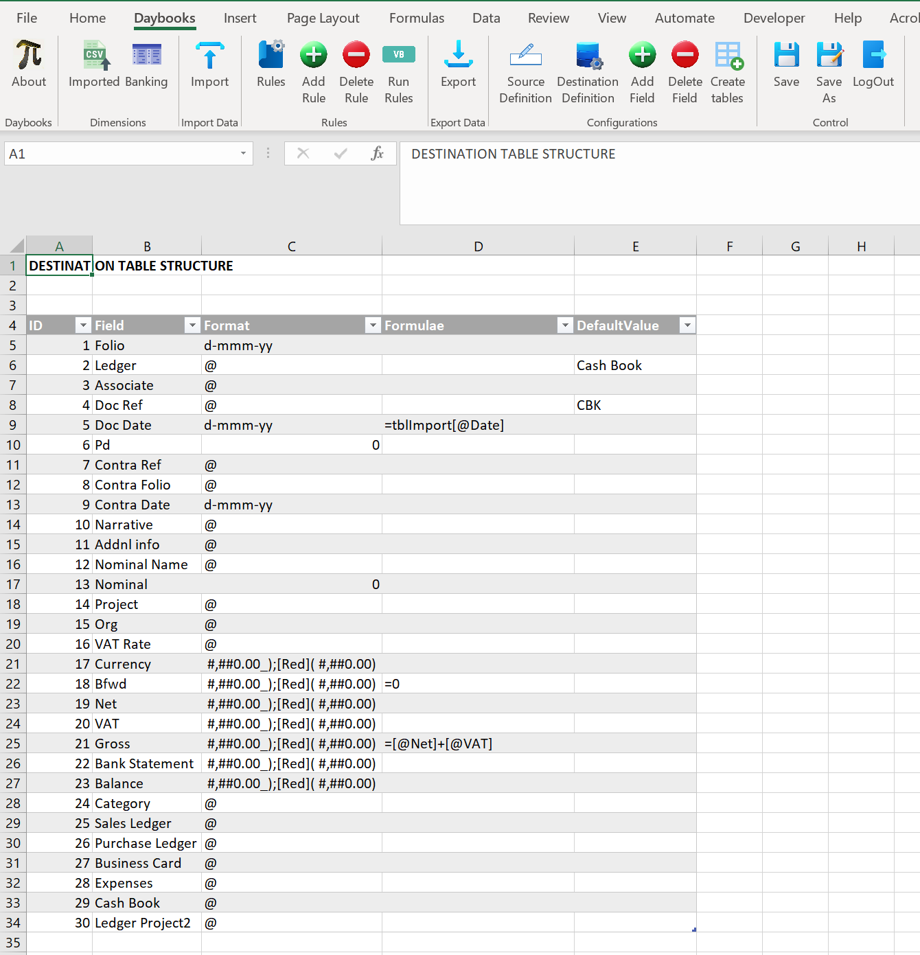Switch to the Automate ribbon tab
The height and width of the screenshot is (955, 920).
[685, 18]
